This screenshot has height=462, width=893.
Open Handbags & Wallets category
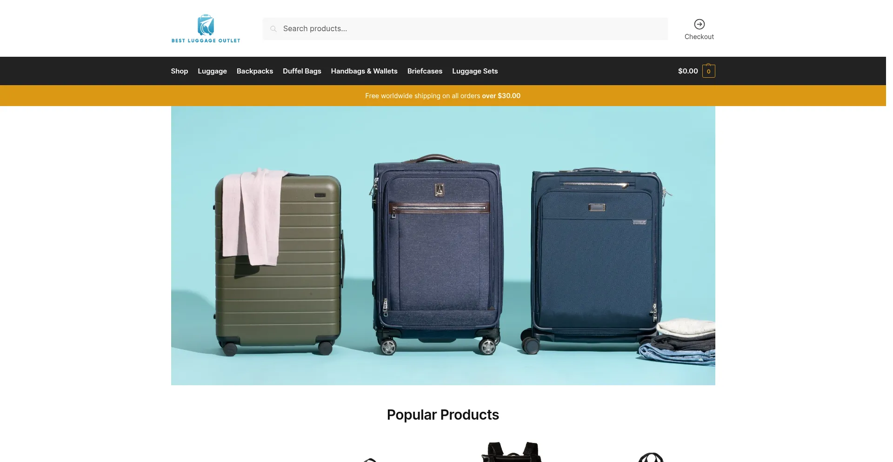(x=364, y=71)
